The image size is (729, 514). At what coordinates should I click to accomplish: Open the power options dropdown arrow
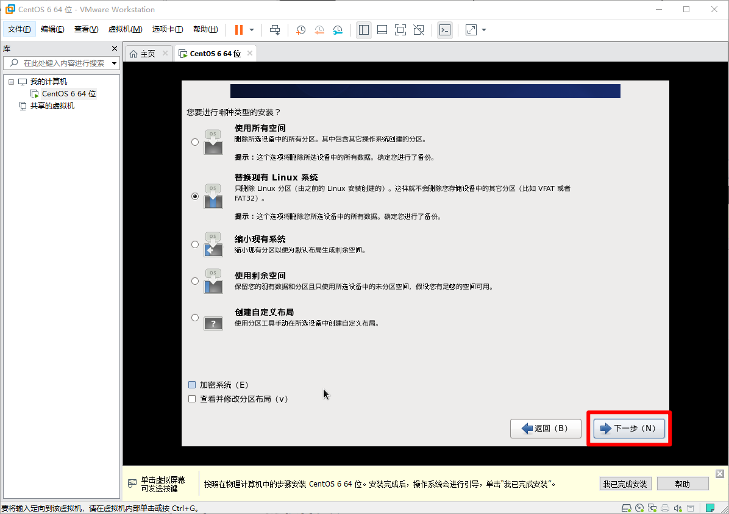click(252, 30)
